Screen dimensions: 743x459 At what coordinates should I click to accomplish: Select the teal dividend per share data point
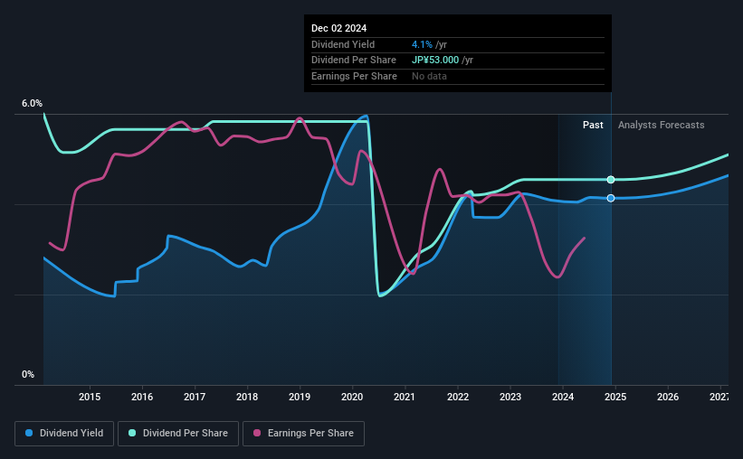(611, 179)
